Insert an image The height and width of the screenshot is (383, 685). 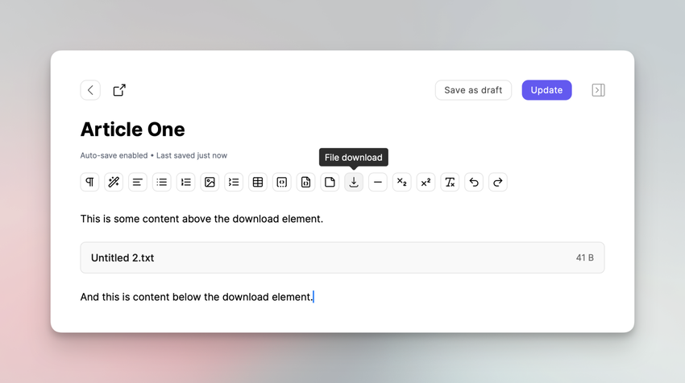pos(210,183)
